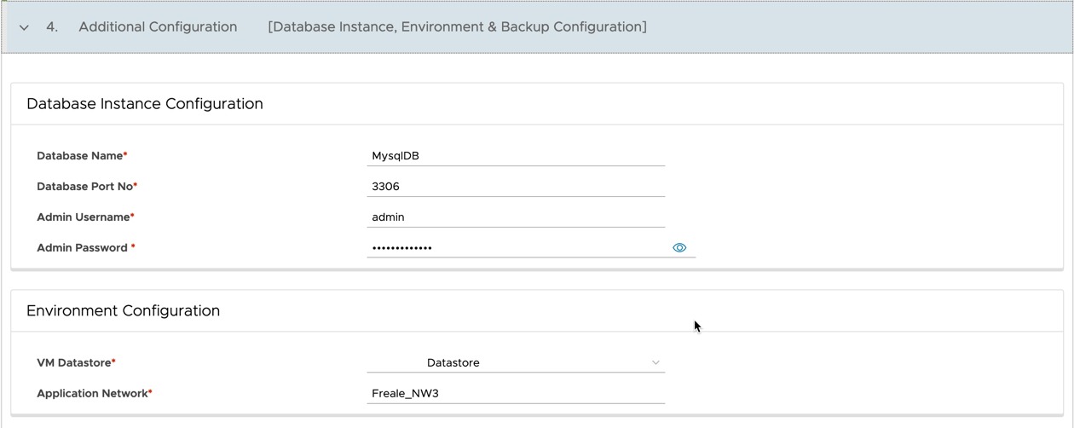
Task: Click the 'Additional Configuration' header title
Action: [158, 26]
